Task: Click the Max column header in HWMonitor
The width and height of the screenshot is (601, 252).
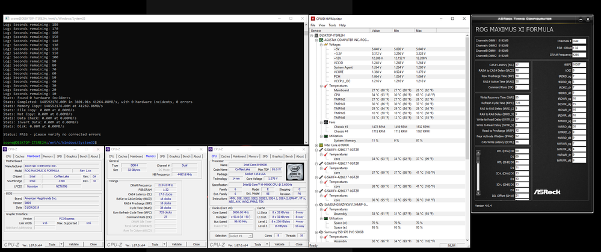Action: [425, 30]
